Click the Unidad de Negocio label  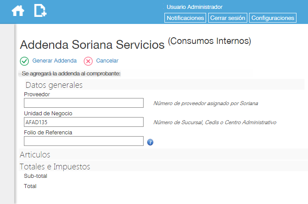(48, 114)
